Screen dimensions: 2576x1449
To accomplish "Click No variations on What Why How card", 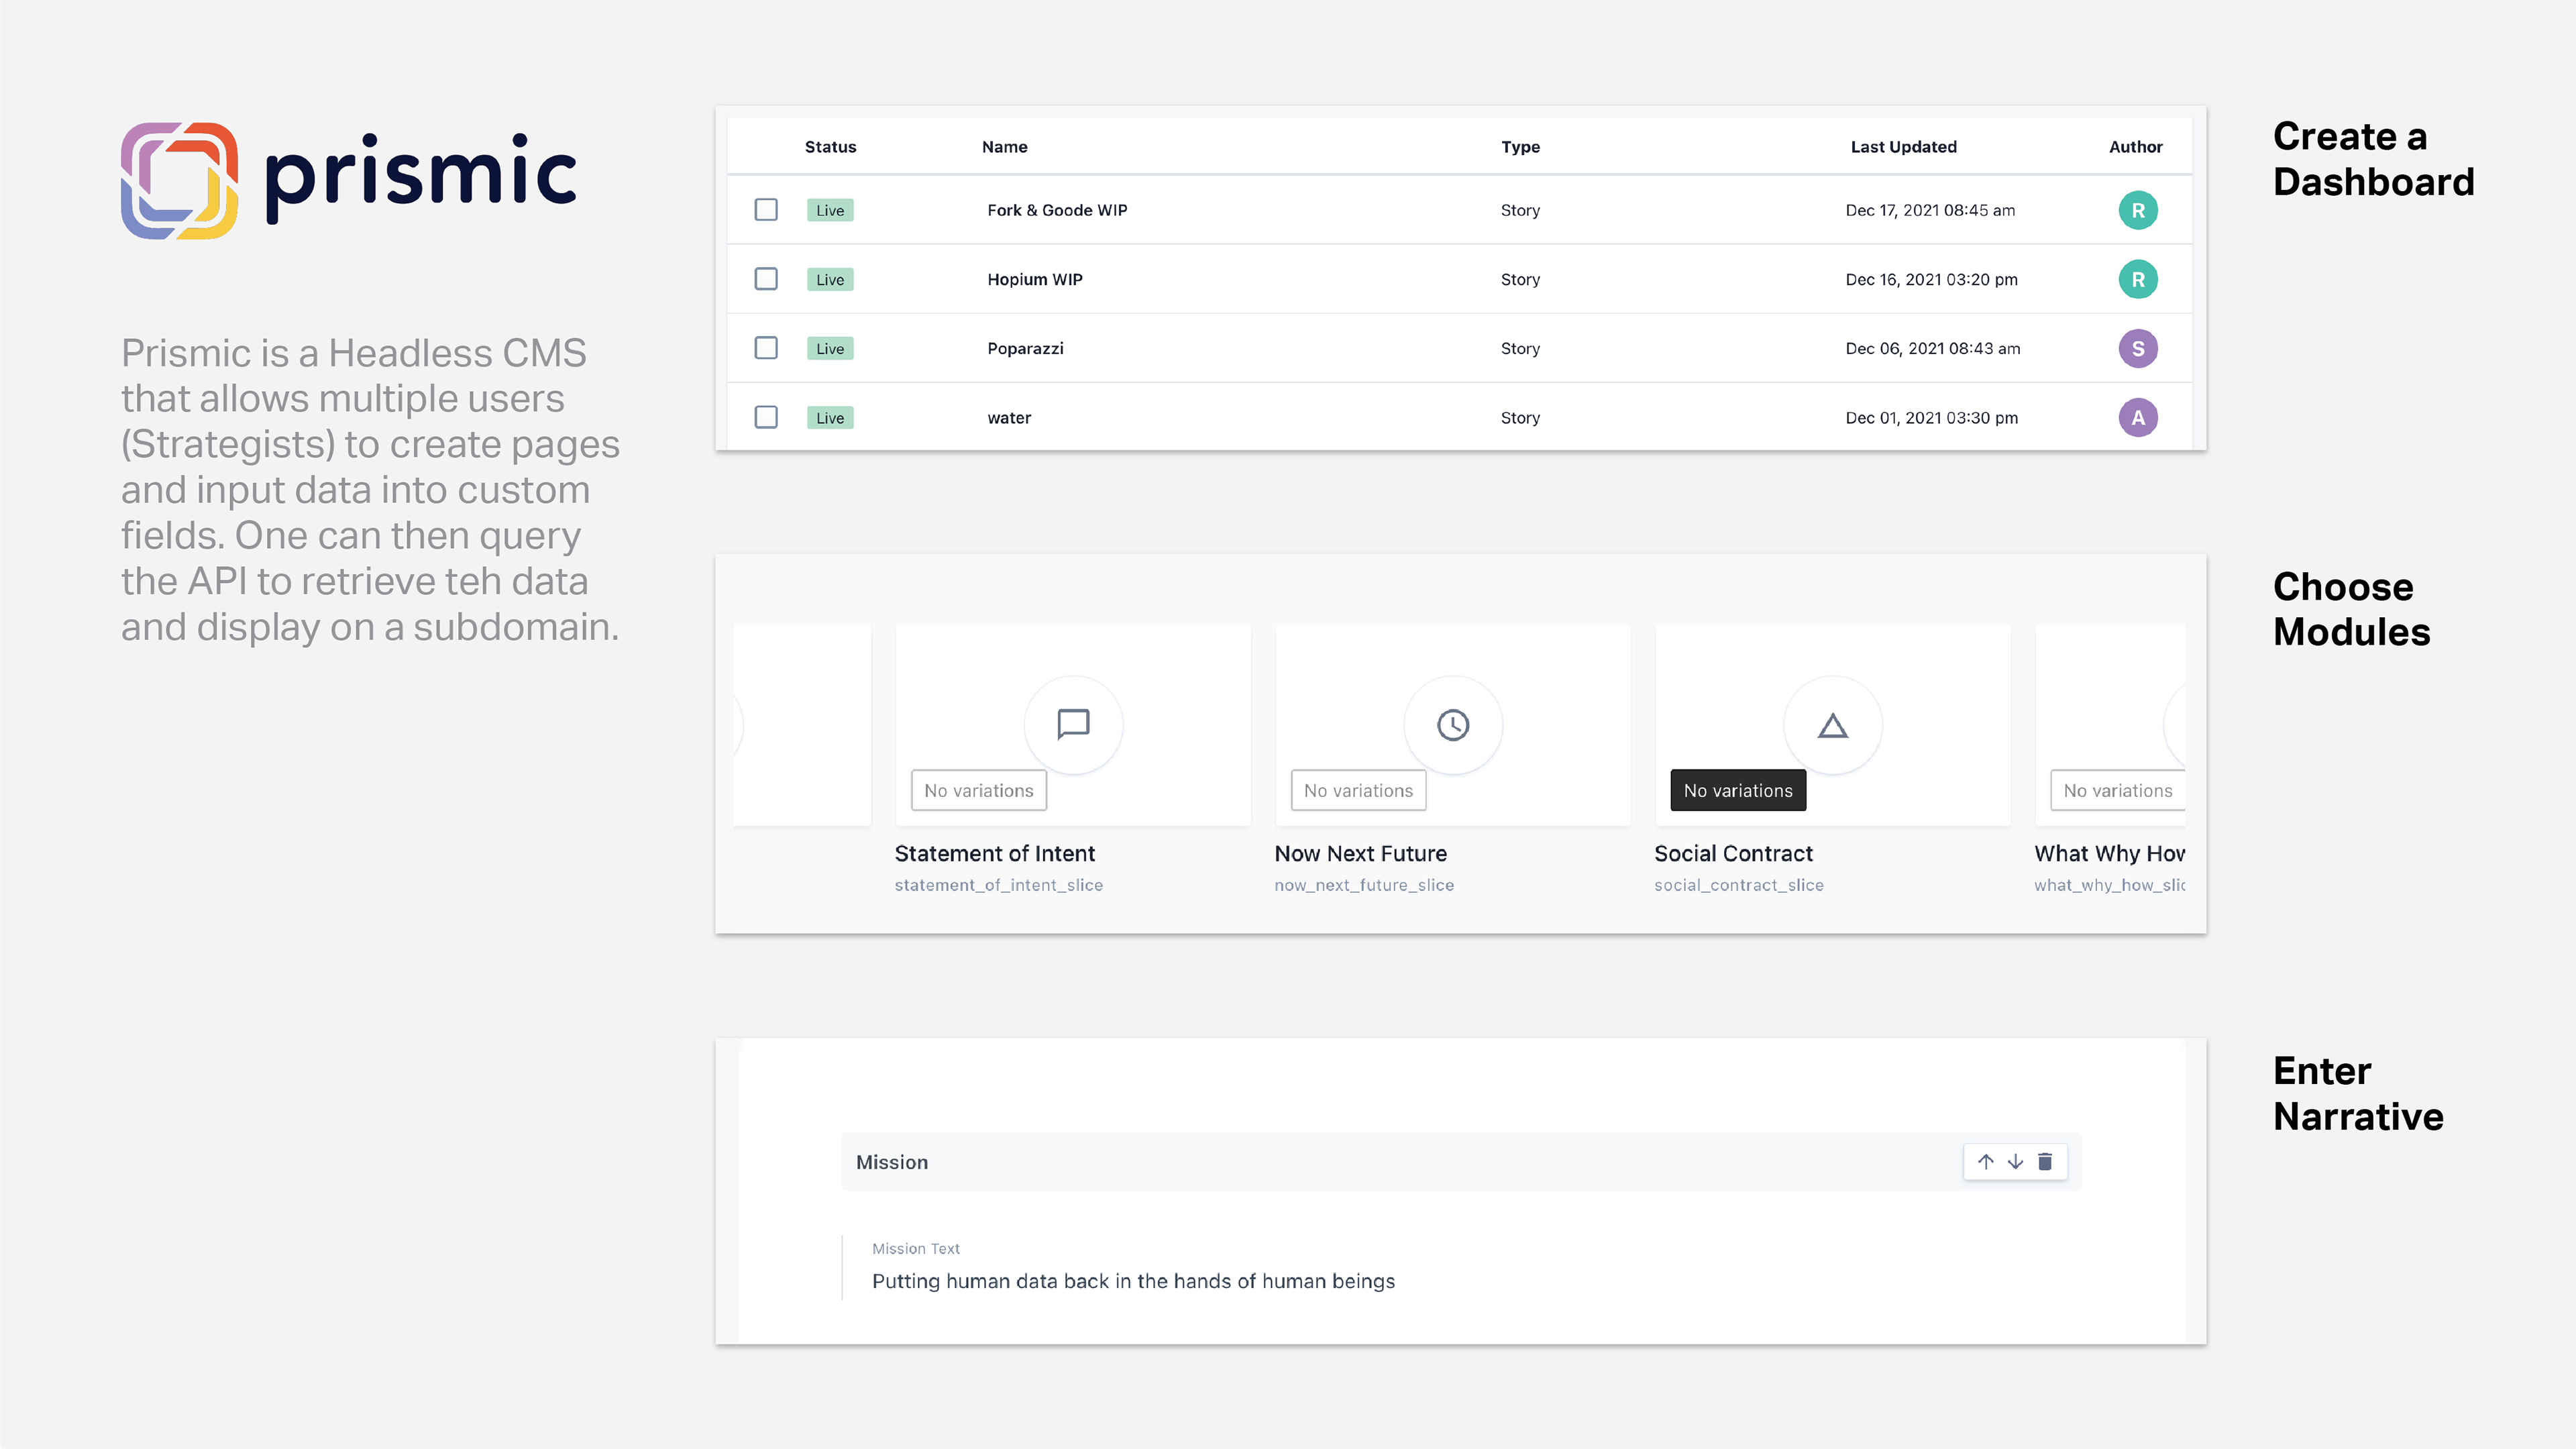I will click(2117, 790).
